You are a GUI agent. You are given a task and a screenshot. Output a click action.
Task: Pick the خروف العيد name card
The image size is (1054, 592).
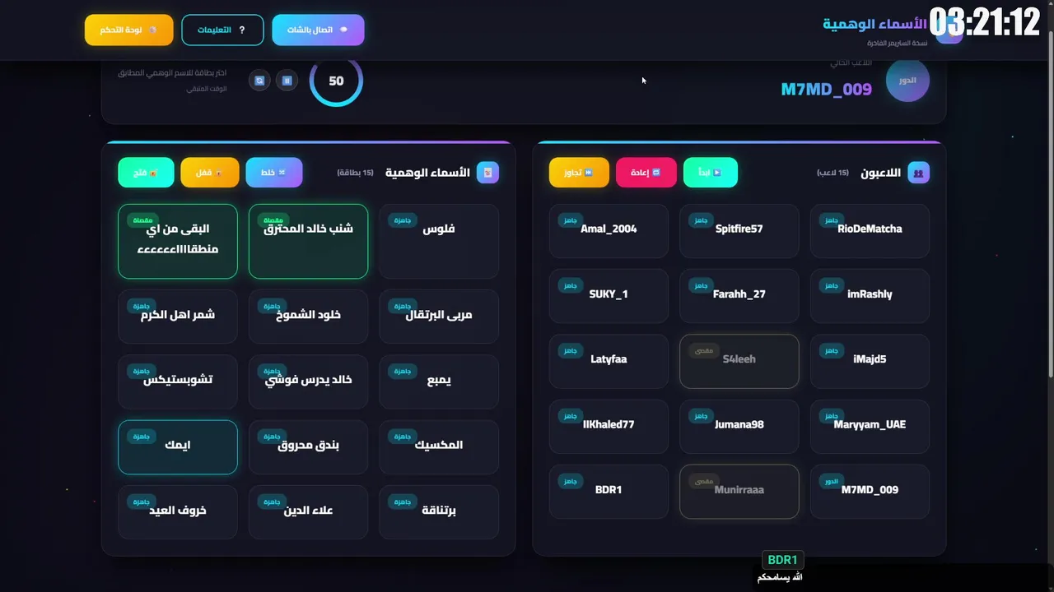(x=178, y=512)
